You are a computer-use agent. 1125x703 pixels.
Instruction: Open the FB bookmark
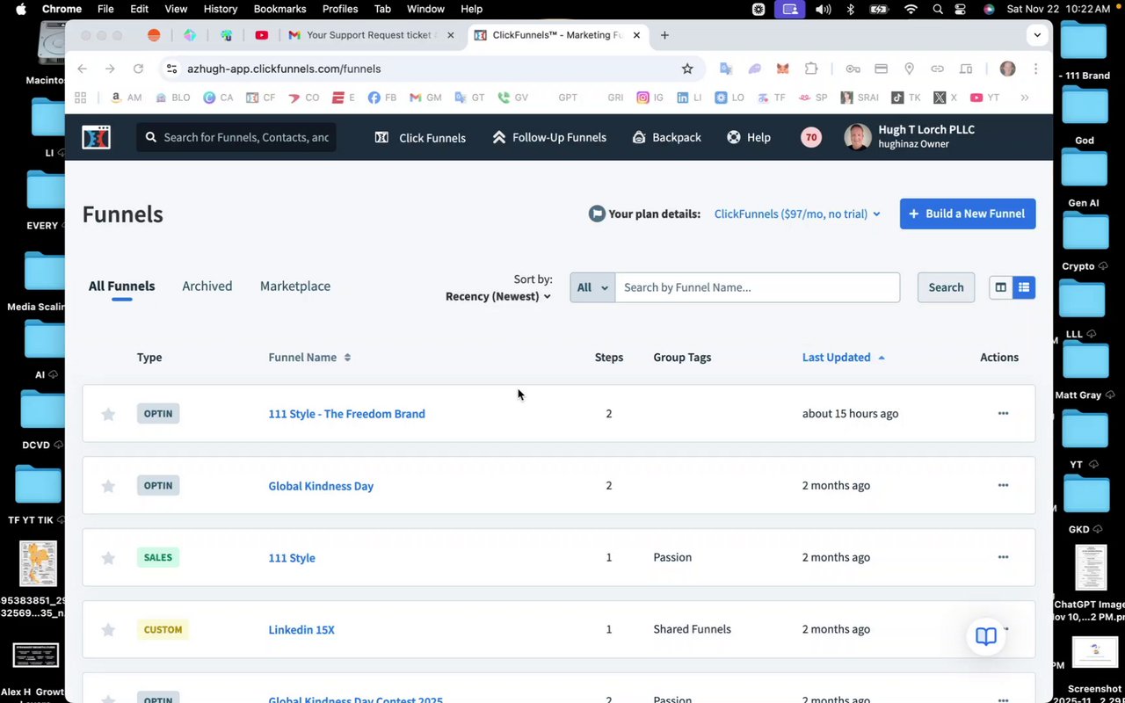click(x=382, y=98)
